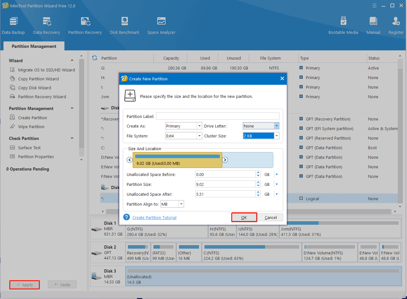Viewport: 407px width, 299px height.
Task: Collapse the Wizard section
Action: pyautogui.click(x=72, y=61)
